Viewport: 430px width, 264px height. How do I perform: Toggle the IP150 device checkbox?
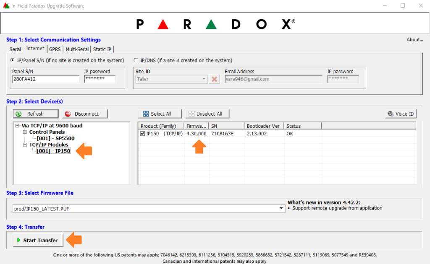[x=142, y=134]
